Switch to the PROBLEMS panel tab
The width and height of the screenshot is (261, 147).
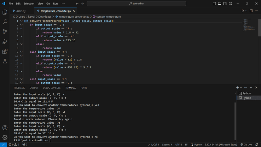pos(19,88)
